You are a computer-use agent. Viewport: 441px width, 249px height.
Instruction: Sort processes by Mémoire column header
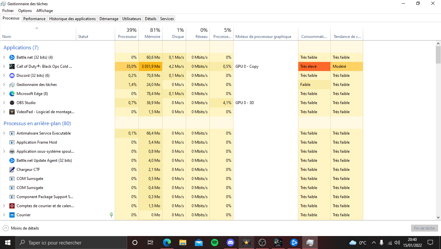tap(150, 33)
